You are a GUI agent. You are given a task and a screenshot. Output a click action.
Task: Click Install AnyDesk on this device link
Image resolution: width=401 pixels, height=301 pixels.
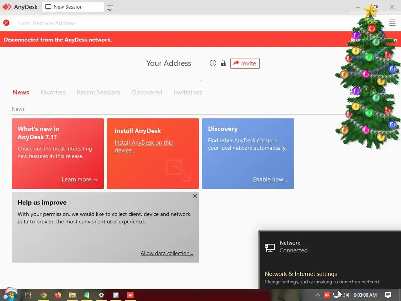click(144, 147)
